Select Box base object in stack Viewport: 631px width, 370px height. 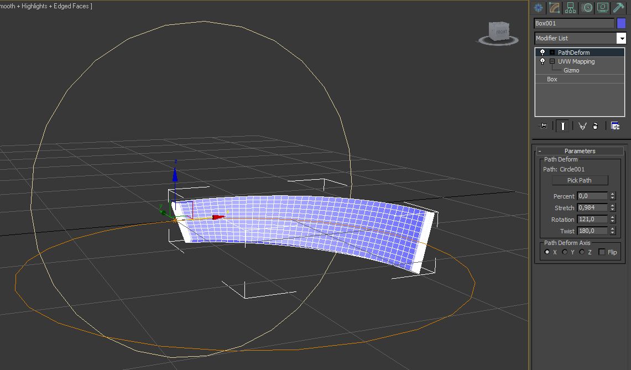tap(552, 79)
